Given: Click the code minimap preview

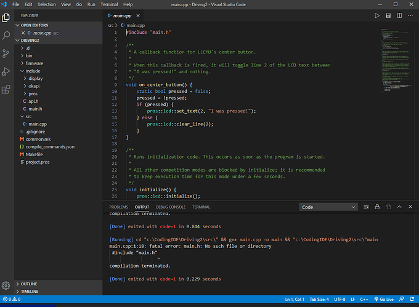Looking at the screenshot, I should coord(397,60).
